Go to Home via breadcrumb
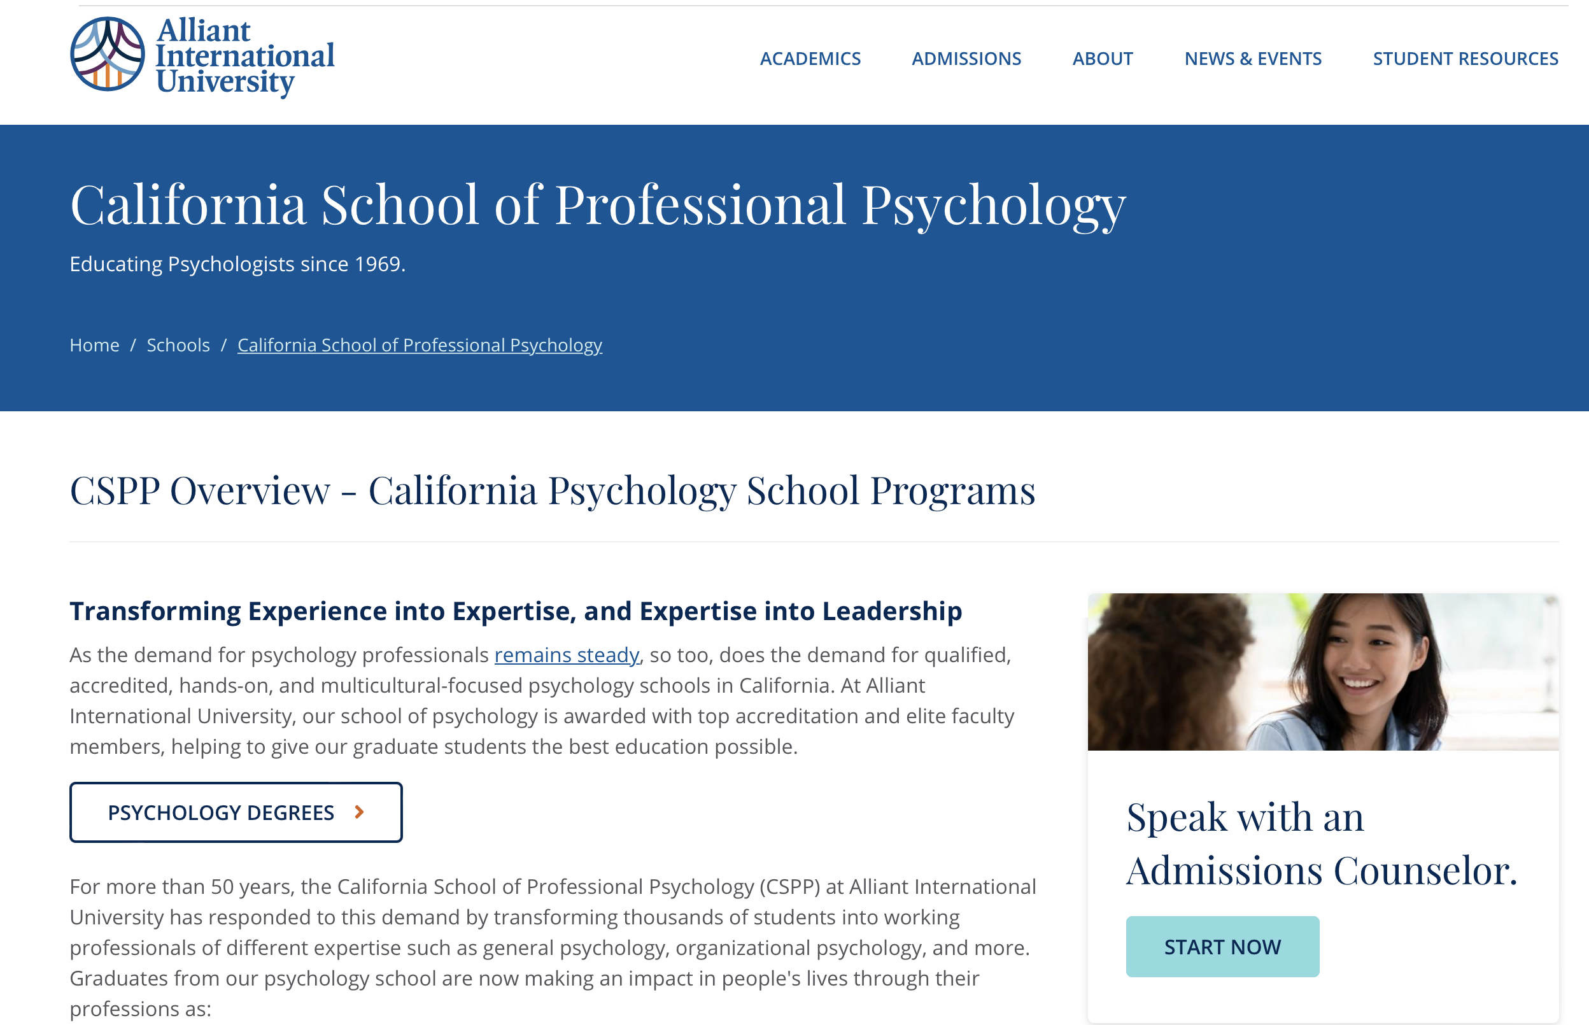 (94, 345)
